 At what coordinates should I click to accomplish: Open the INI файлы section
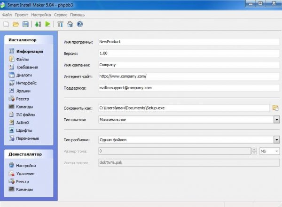(x=25, y=115)
